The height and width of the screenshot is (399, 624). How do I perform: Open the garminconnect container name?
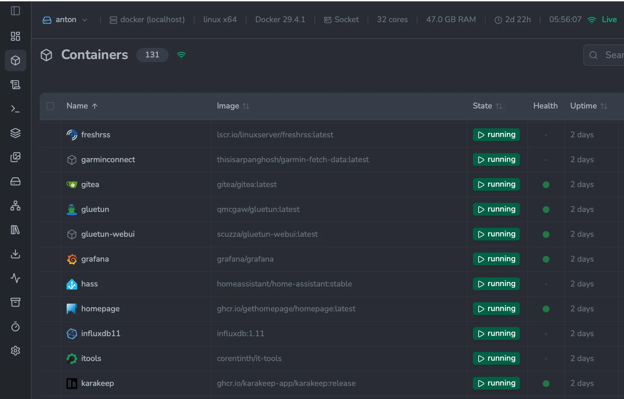[x=108, y=160]
